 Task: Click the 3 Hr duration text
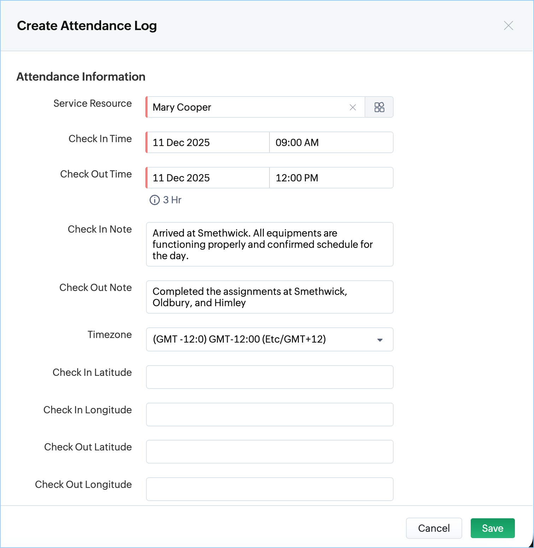click(172, 200)
